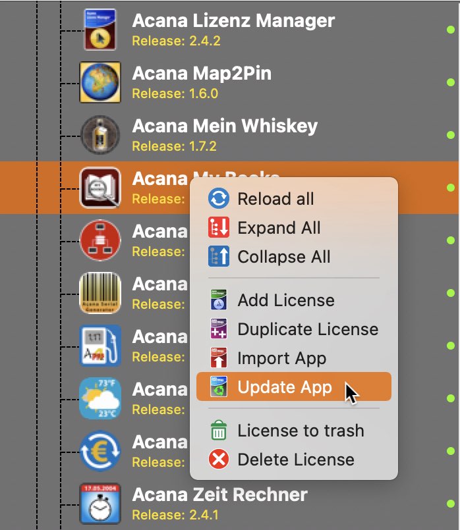
Task: Click the barcode serial generator icon
Action: click(100, 293)
